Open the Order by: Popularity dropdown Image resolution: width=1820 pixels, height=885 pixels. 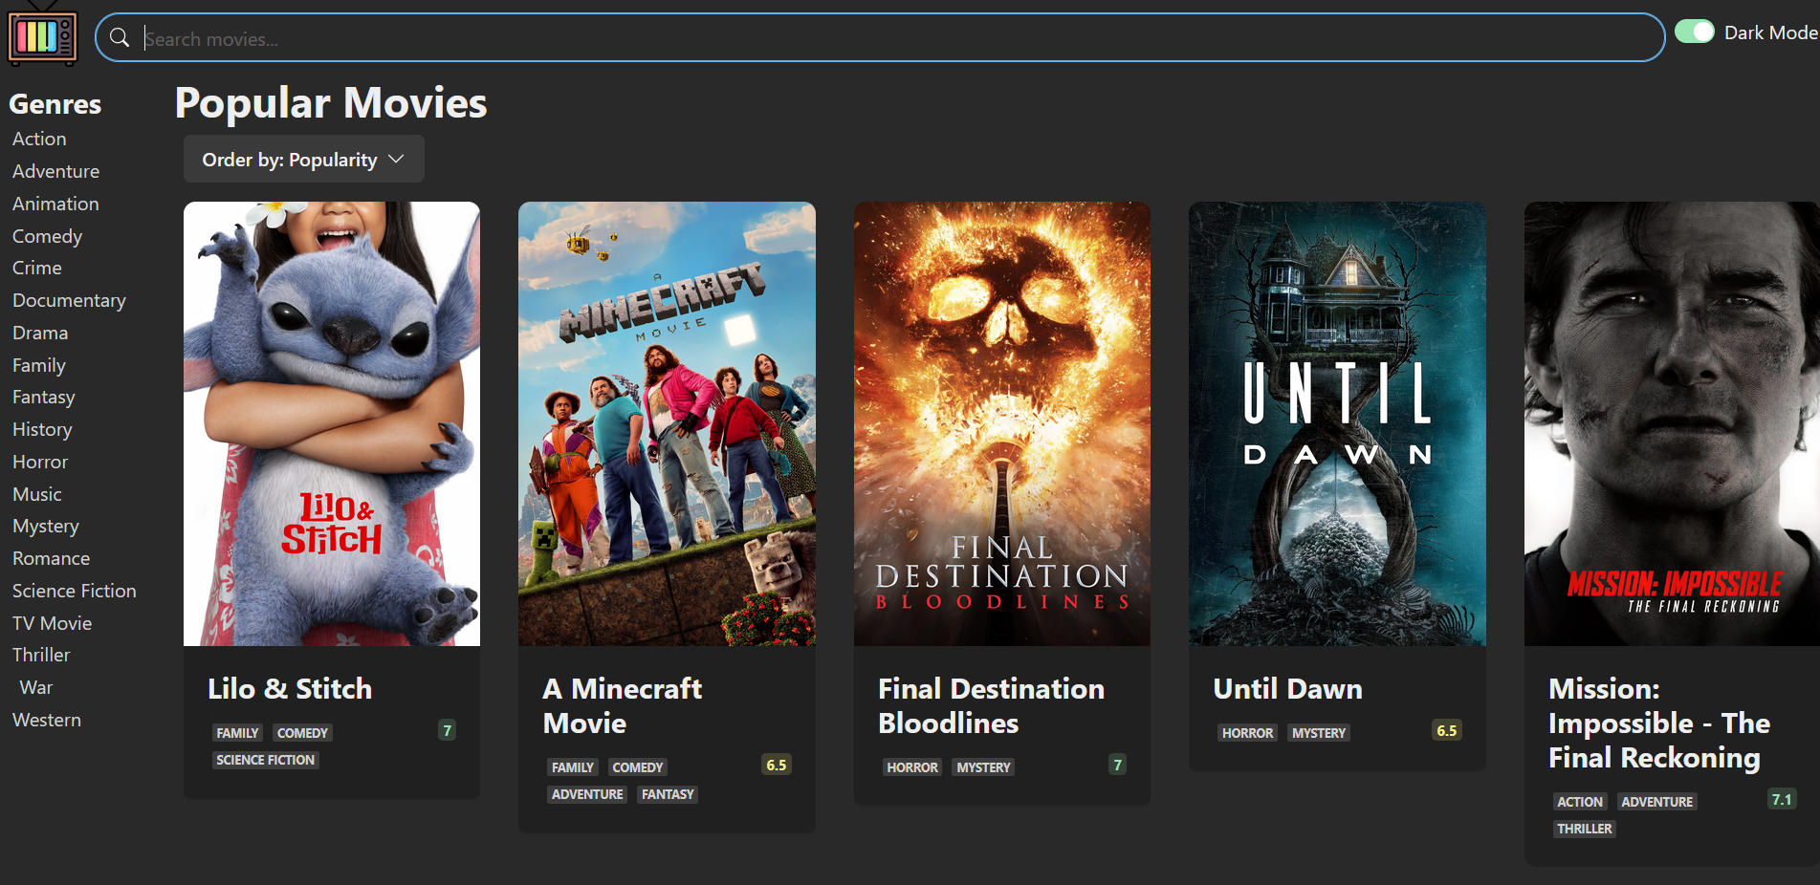pos(303,160)
